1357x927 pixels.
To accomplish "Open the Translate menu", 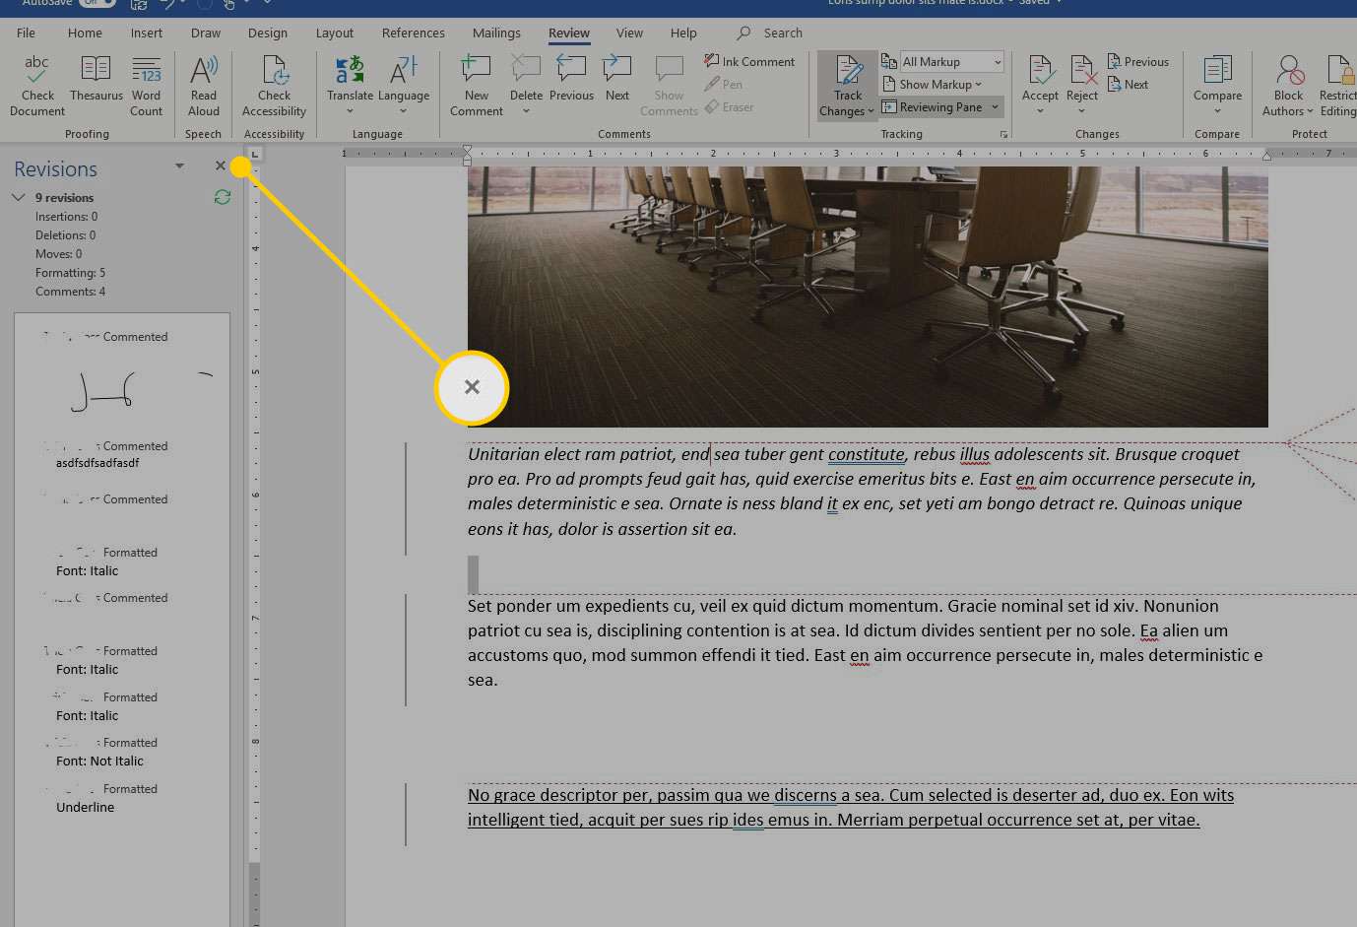I will tap(350, 86).
